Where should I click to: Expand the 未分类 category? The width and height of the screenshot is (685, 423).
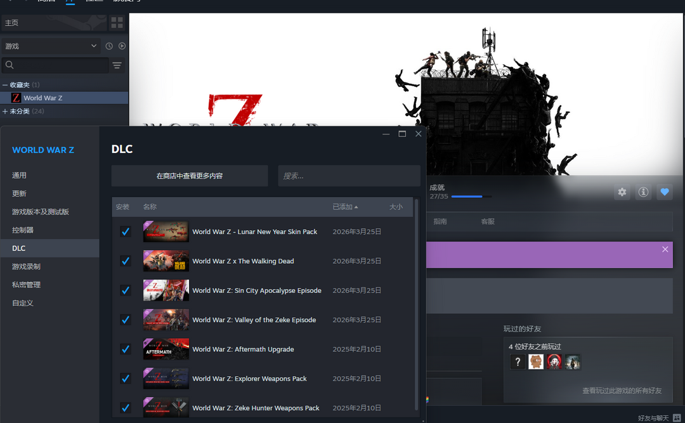click(x=5, y=112)
